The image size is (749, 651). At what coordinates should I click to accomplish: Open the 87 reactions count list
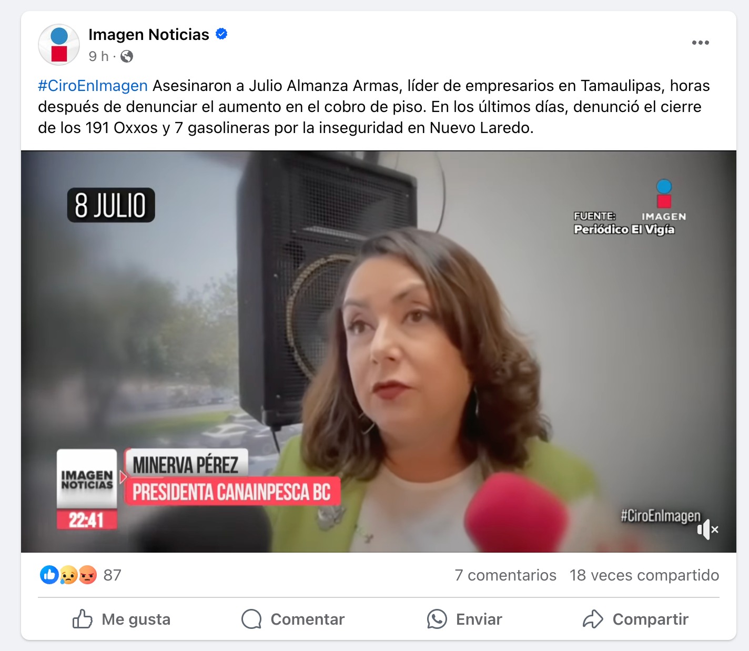tap(113, 575)
